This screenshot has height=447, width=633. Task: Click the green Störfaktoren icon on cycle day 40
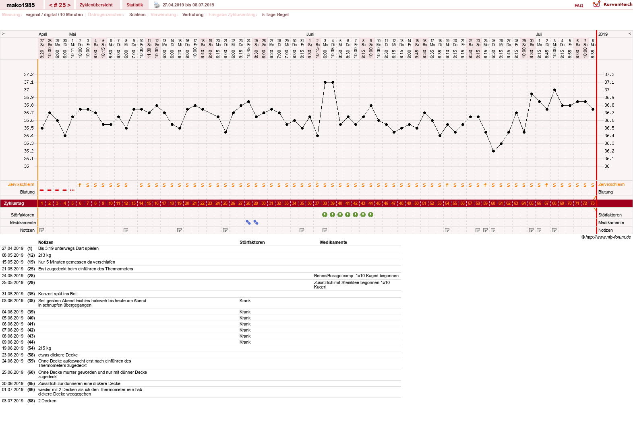[340, 215]
